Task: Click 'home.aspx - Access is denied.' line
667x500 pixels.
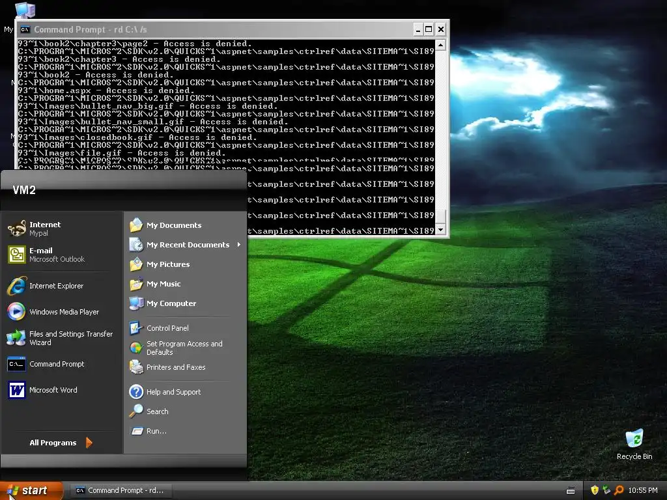Action: click(x=106, y=90)
